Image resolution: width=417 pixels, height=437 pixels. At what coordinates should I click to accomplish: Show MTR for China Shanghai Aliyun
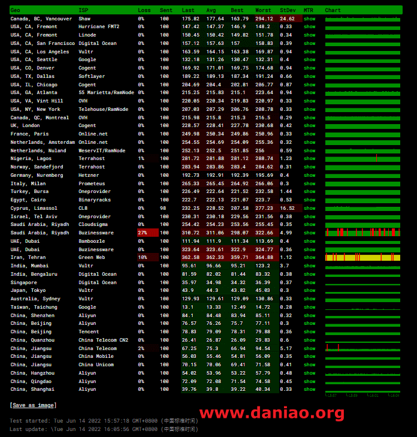tap(310, 389)
